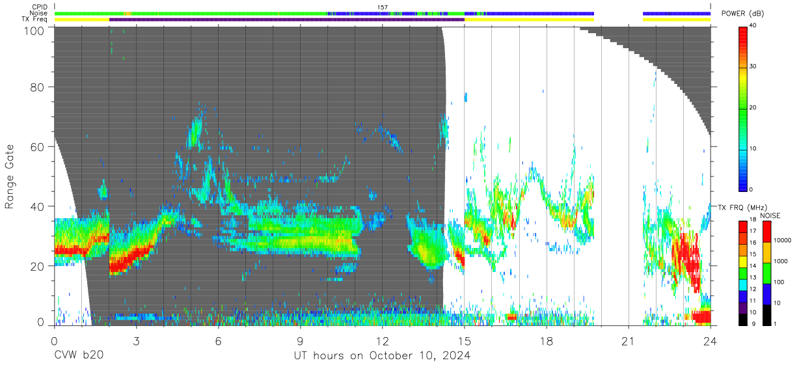Screen dimensions: 799x369
Task: Click the Range Gate axis title
Action: tap(10, 176)
